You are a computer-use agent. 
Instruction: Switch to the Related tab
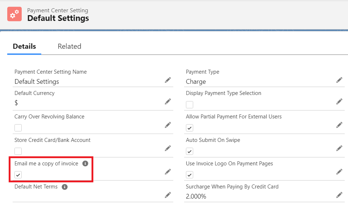click(69, 46)
